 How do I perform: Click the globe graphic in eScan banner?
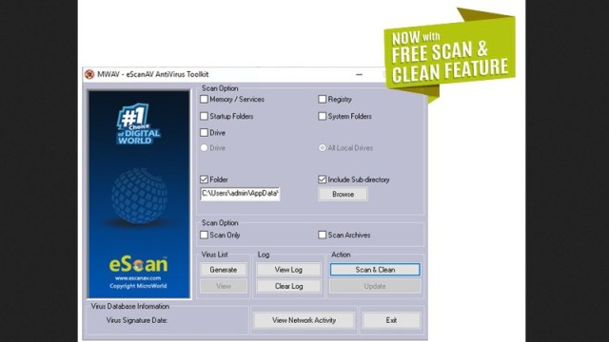point(140,196)
